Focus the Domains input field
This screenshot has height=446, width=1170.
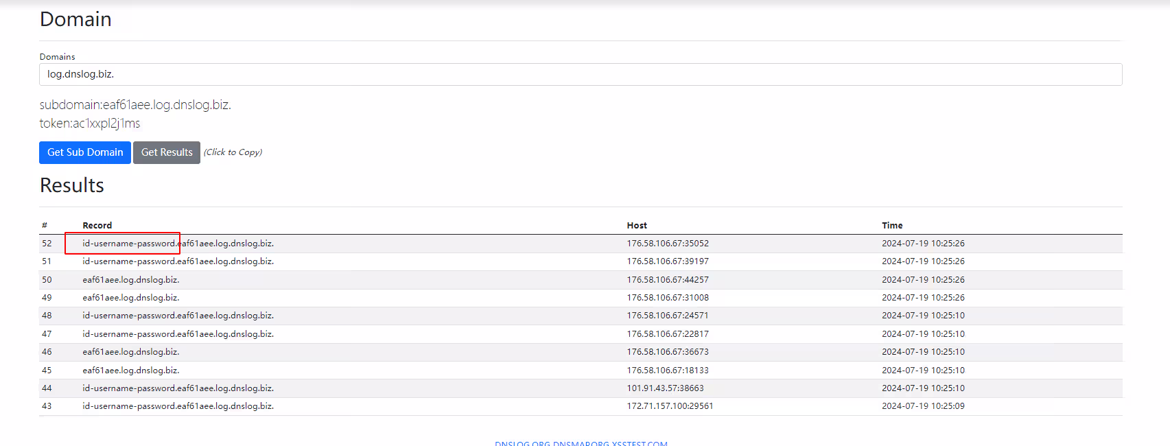tap(580, 74)
